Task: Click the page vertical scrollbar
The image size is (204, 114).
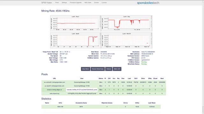Action: click(203, 57)
